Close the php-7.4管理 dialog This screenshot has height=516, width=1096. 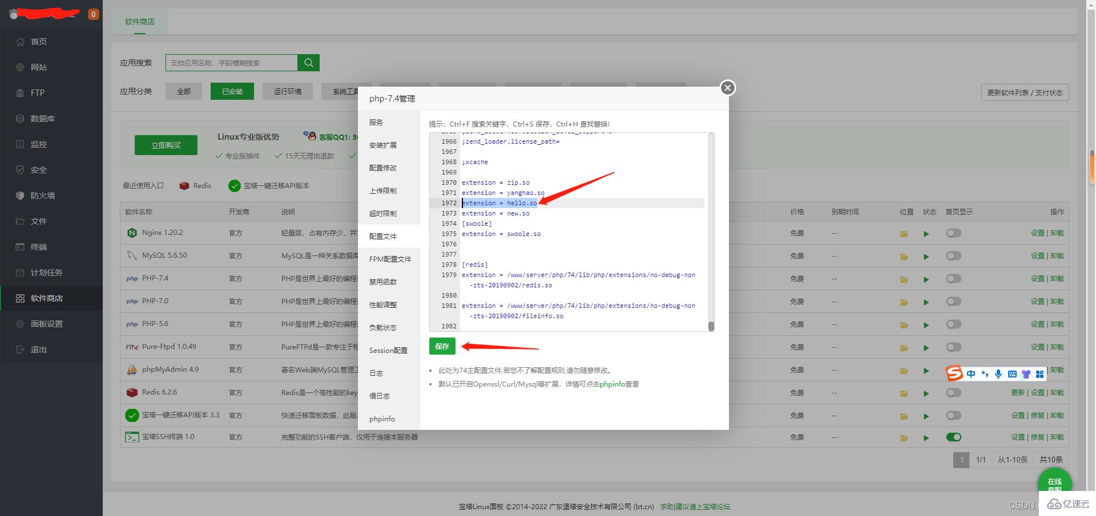pos(727,88)
